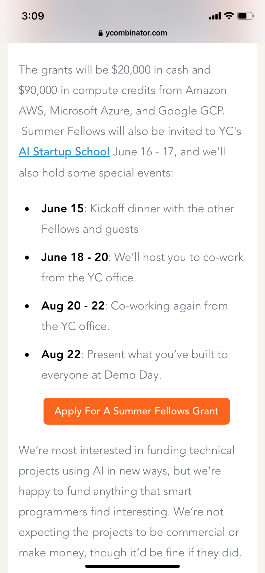Tap the ycombinator.com address field
The width and height of the screenshot is (265, 573).
pos(136,33)
